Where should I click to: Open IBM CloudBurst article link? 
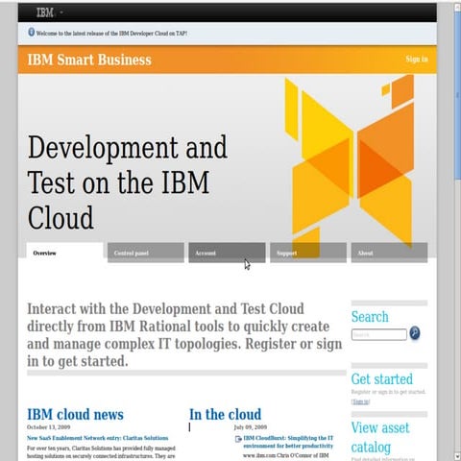[288, 442]
